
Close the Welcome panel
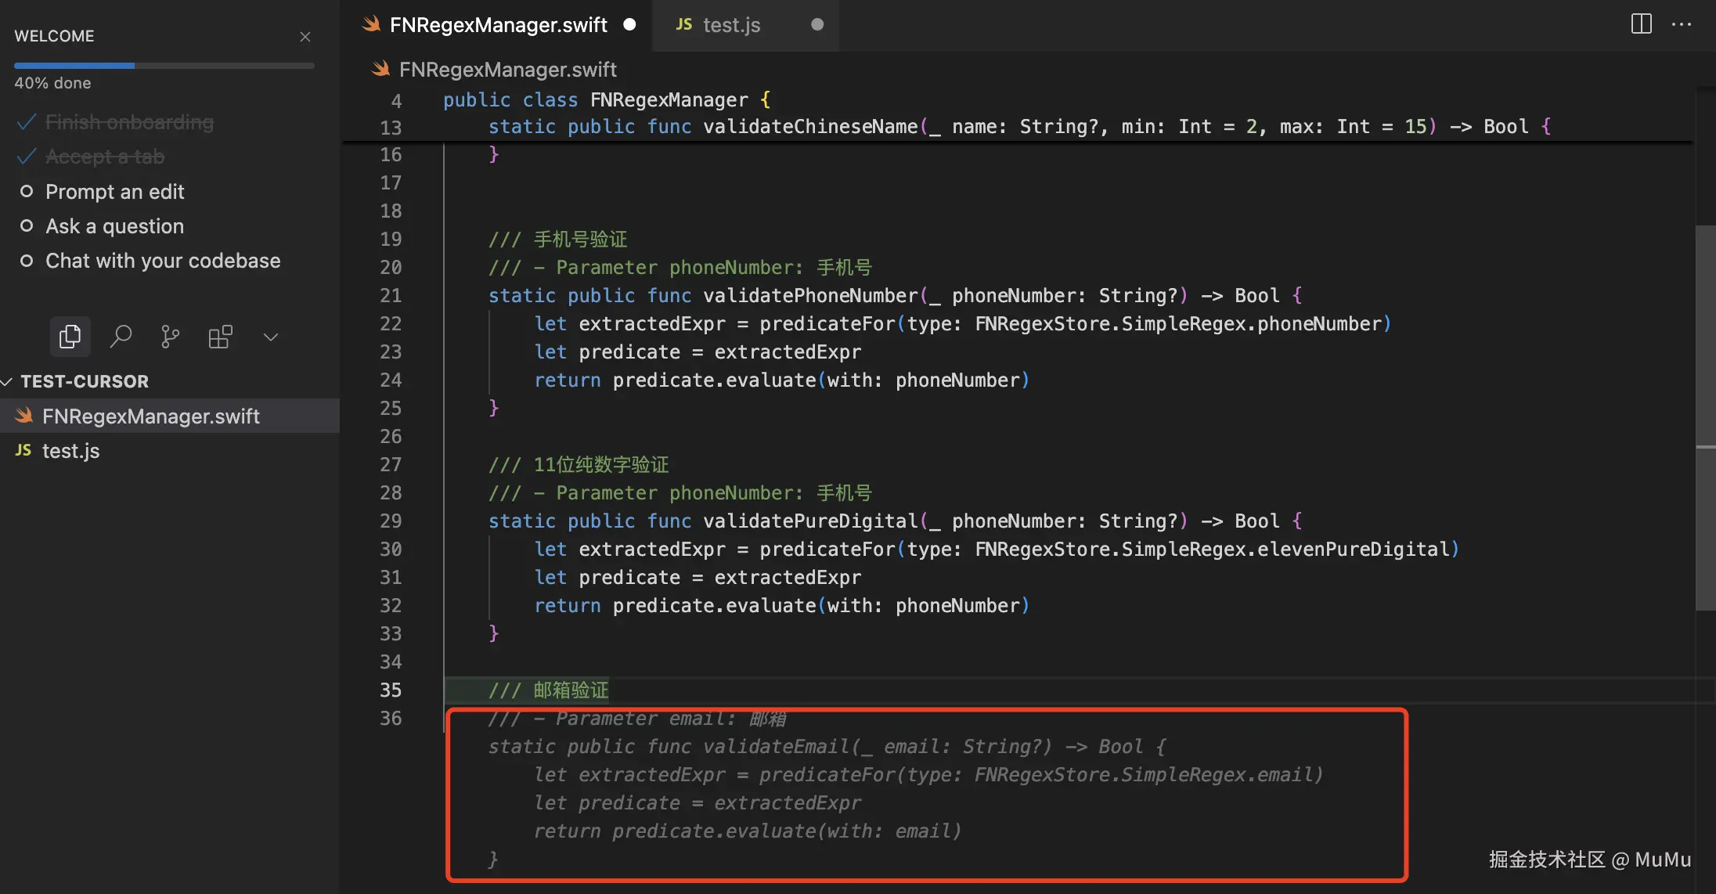[305, 36]
